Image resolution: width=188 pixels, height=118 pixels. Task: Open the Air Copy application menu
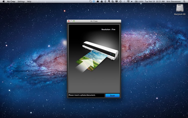point(11,2)
